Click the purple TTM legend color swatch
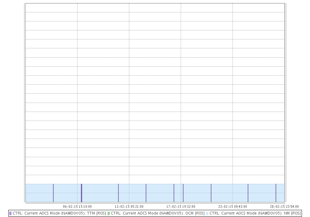 point(11,214)
